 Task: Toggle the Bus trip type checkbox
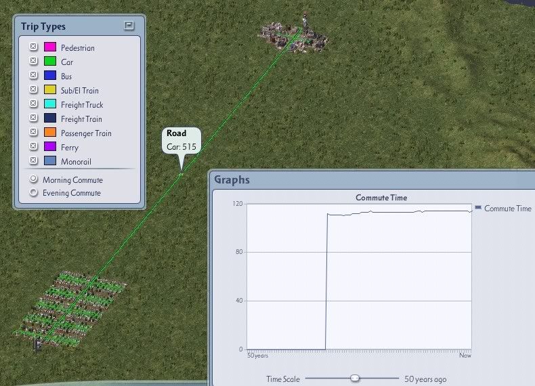[x=33, y=75]
